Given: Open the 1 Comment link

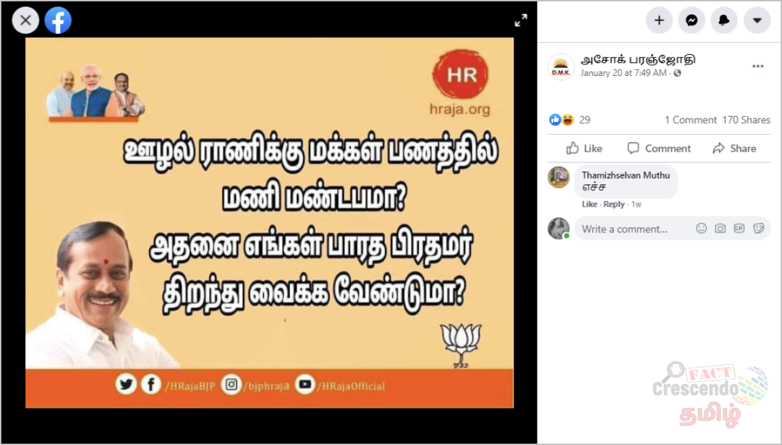Looking at the screenshot, I should [x=691, y=120].
